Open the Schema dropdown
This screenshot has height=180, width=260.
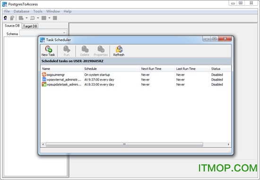(x=43, y=33)
